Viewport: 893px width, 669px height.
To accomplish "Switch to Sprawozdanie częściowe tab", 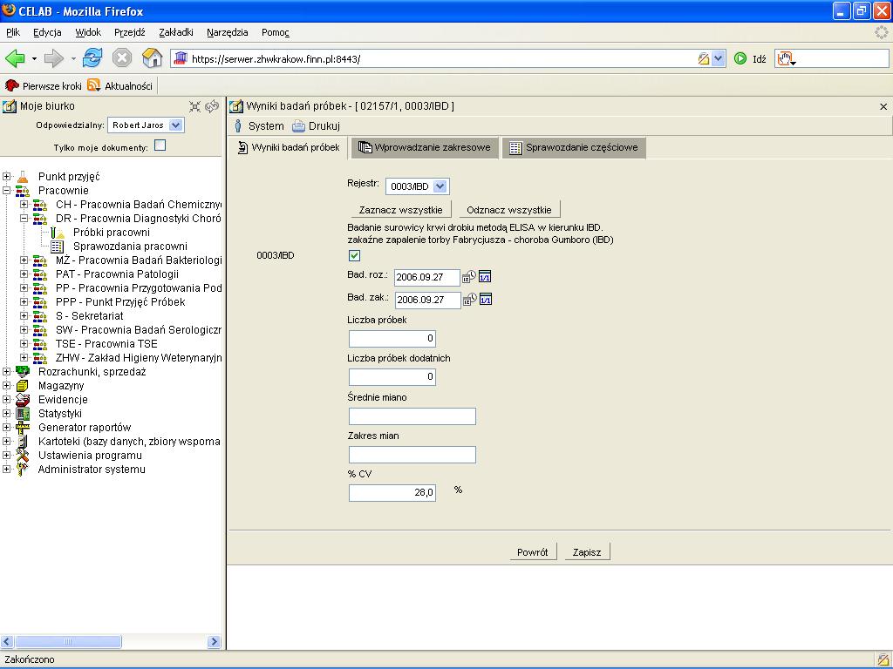I will click(574, 148).
